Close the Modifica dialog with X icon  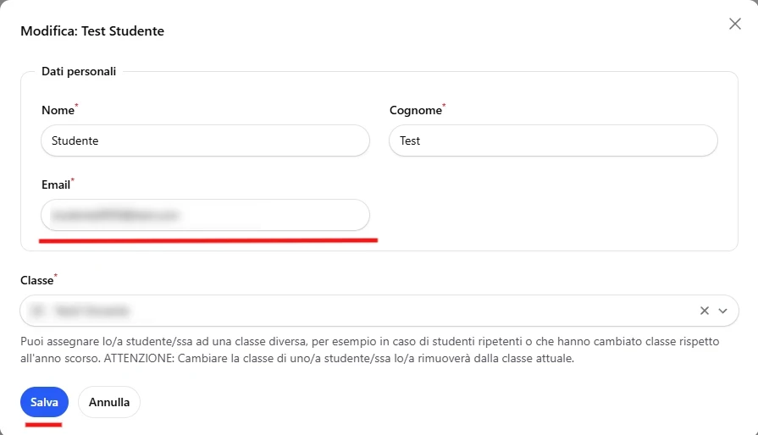pos(735,24)
